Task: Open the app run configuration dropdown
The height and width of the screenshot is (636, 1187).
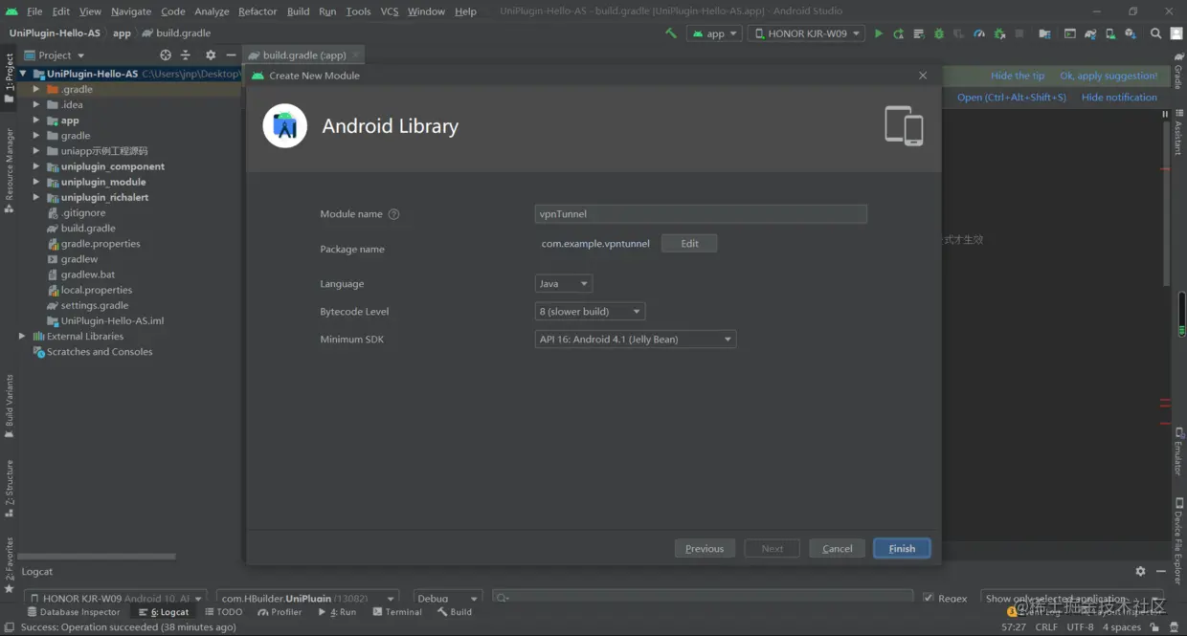Action: click(x=715, y=33)
